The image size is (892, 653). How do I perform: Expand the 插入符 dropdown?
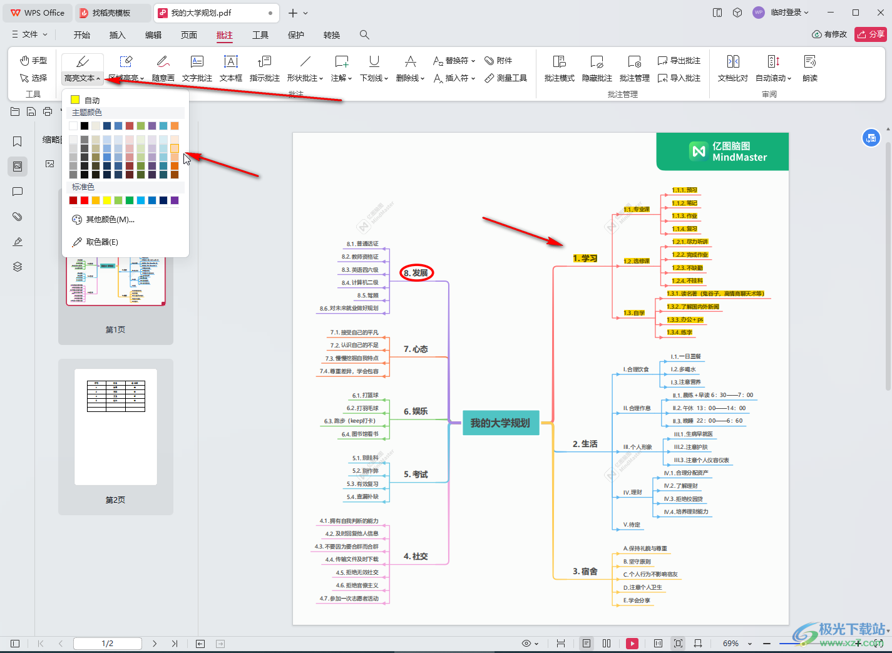coord(473,78)
